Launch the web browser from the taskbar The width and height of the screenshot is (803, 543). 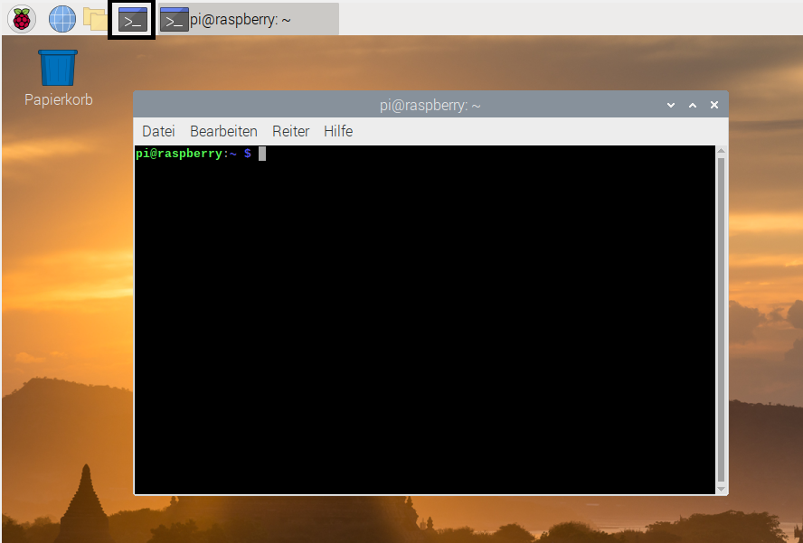61,18
